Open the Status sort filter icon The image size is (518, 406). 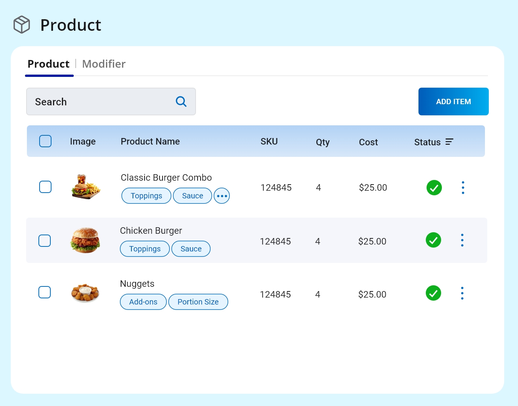[449, 141]
